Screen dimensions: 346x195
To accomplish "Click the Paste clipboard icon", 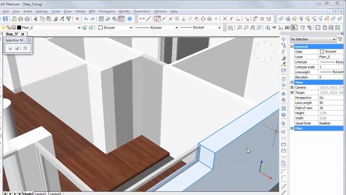I will (49, 19).
